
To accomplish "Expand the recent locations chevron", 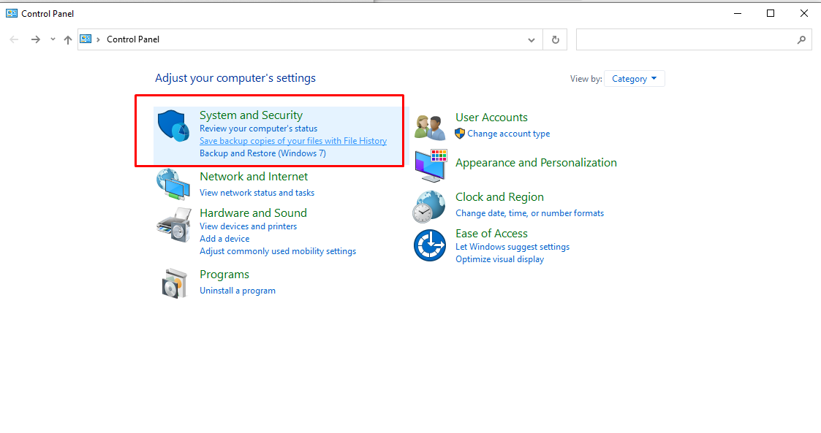I will pyautogui.click(x=53, y=39).
